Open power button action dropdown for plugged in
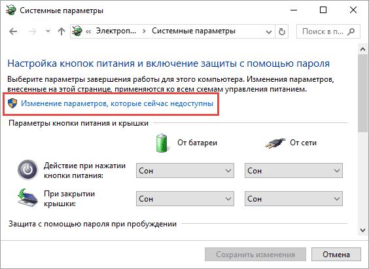369x269 pixels. pos(294,171)
